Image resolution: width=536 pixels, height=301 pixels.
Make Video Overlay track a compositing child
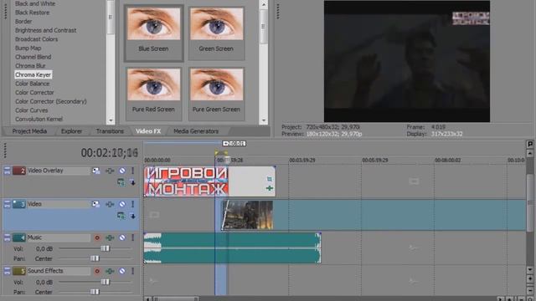tap(132, 182)
